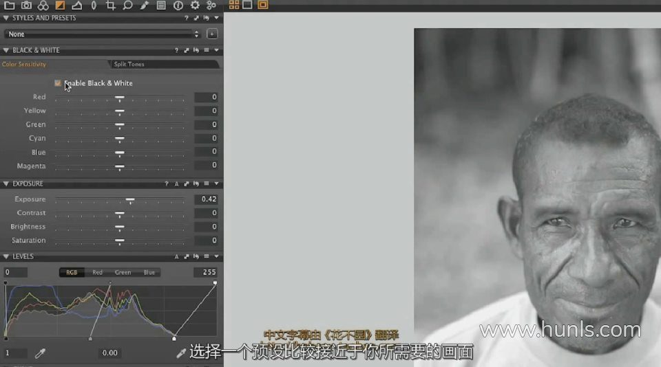Click the Brightness value field

[x=206, y=227]
